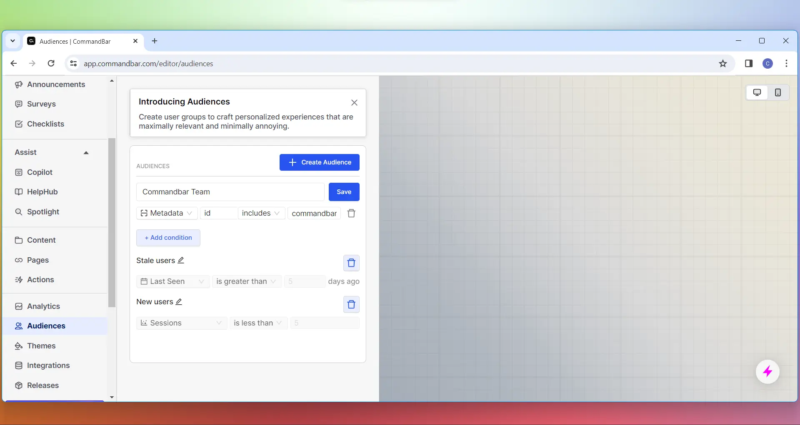Open Analytics in the sidebar
This screenshot has width=800, height=425.
click(43, 306)
